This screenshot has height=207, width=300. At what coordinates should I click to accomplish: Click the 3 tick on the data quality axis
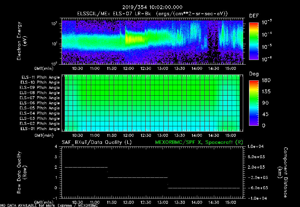click(56, 157)
